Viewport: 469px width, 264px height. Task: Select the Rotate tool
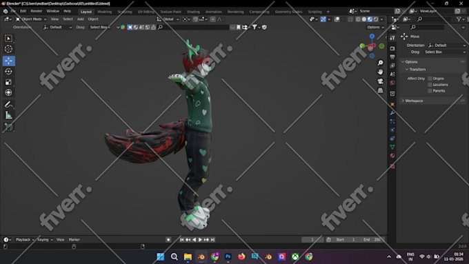tap(8, 72)
